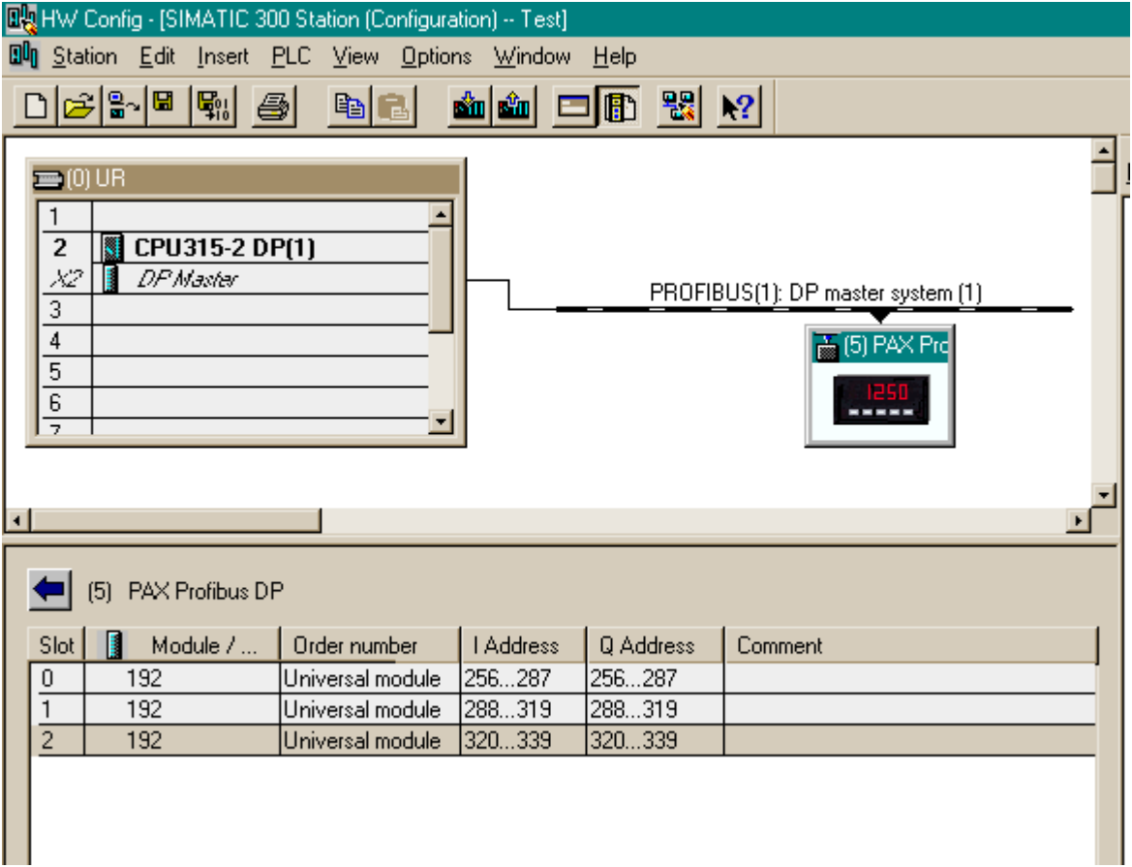
Task: Click the Order number column header
Action: 370,644
